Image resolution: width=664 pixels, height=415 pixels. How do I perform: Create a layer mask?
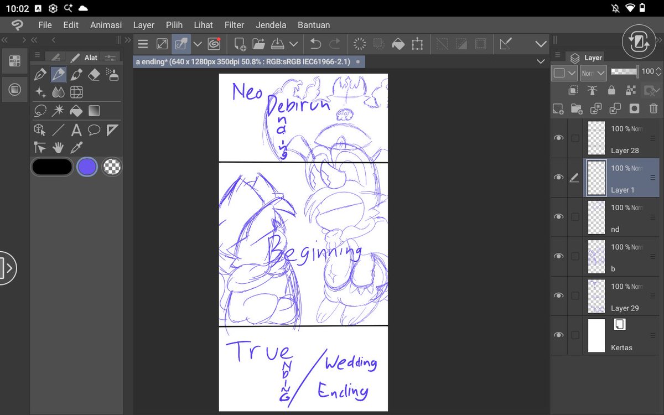click(634, 108)
